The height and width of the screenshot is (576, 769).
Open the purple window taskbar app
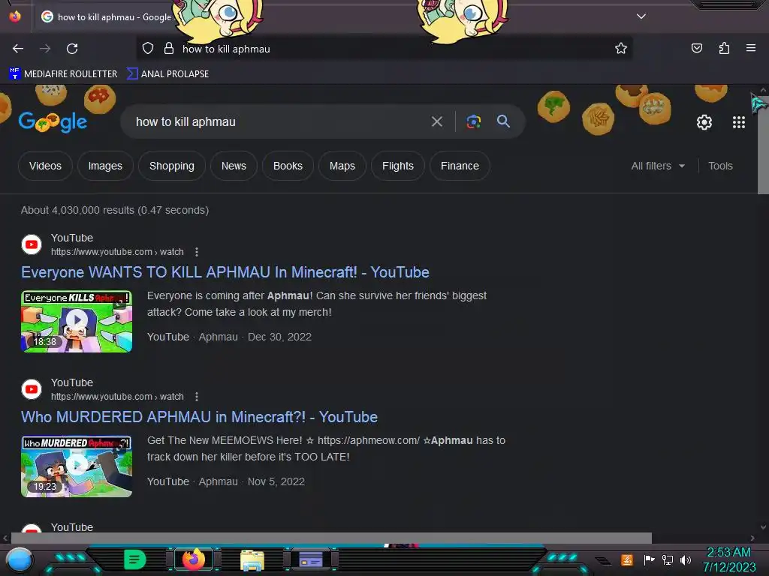[x=310, y=559]
